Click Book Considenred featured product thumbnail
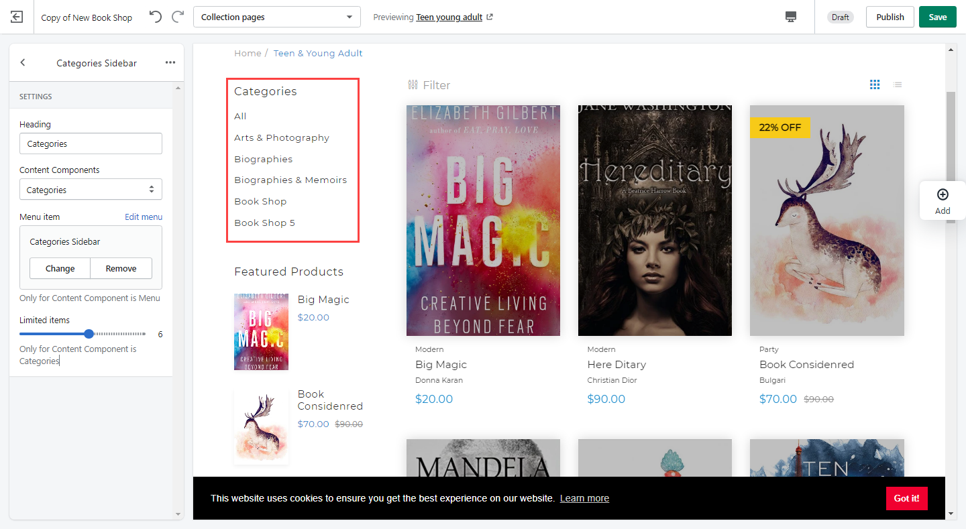966x529 pixels. tap(261, 425)
